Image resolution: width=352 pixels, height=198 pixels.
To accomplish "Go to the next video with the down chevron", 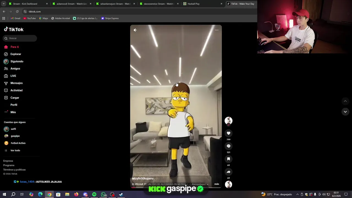I will pyautogui.click(x=345, y=112).
